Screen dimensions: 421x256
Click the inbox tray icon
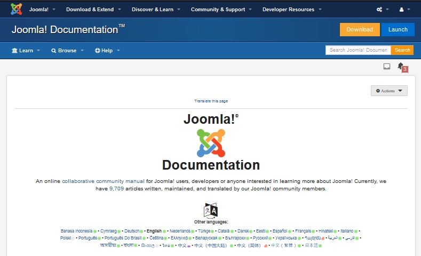[x=387, y=67]
